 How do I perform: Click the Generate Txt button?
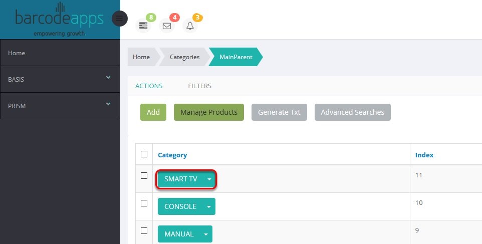279,112
